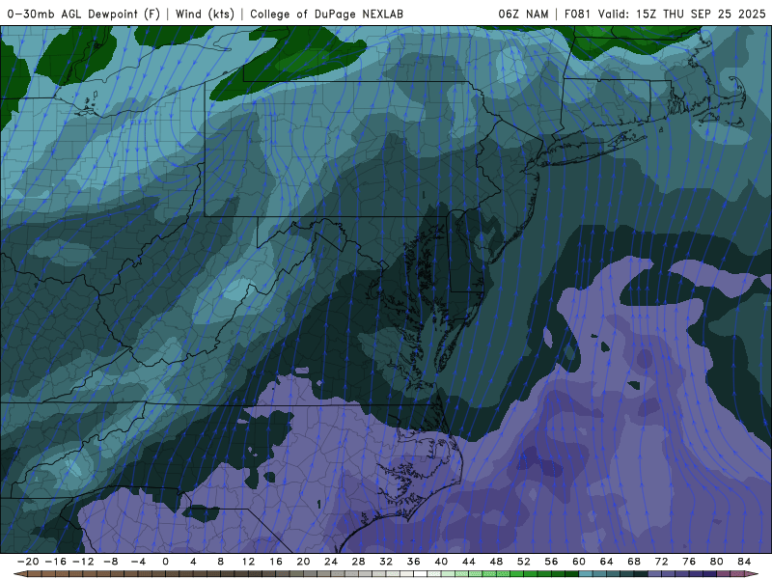Click the 84 legend value
The width and height of the screenshot is (772, 579).
click(x=744, y=562)
